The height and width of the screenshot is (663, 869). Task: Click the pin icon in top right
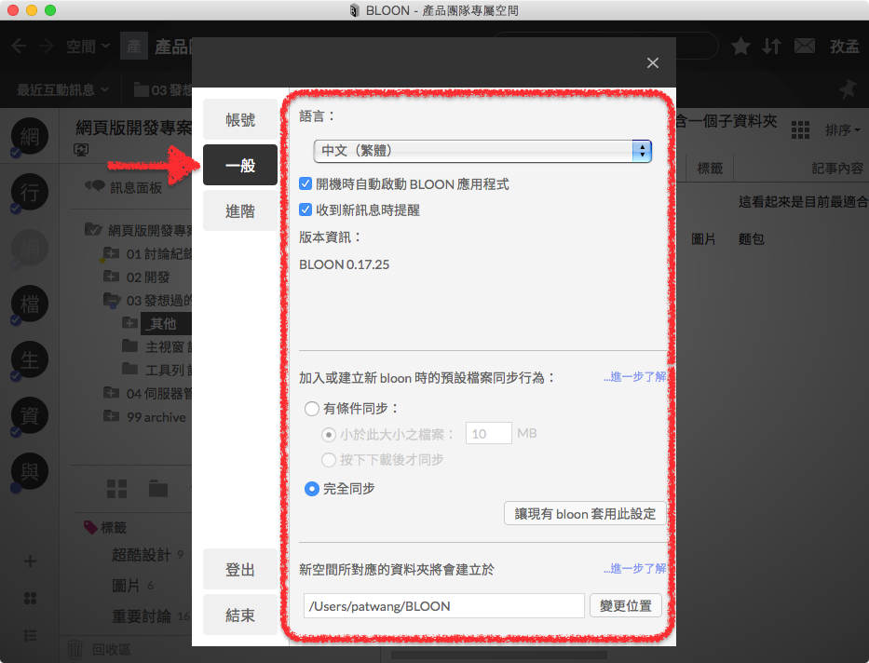(x=848, y=89)
